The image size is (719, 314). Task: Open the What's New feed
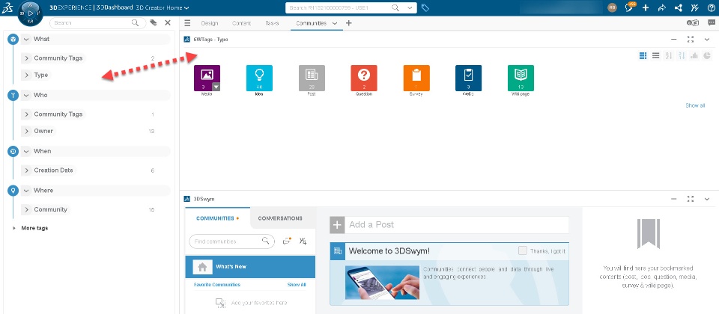(x=250, y=267)
